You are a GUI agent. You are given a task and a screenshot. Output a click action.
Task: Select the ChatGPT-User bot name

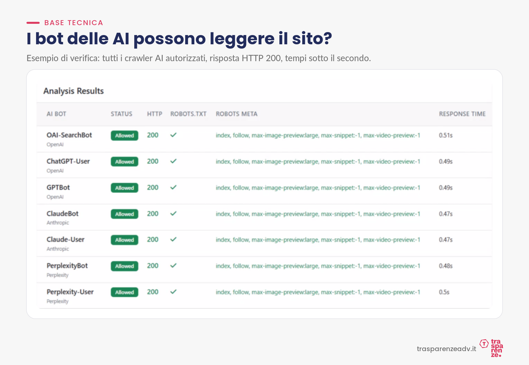(68, 161)
